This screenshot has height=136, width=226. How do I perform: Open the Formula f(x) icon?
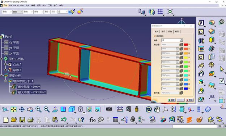click(x=92, y=119)
